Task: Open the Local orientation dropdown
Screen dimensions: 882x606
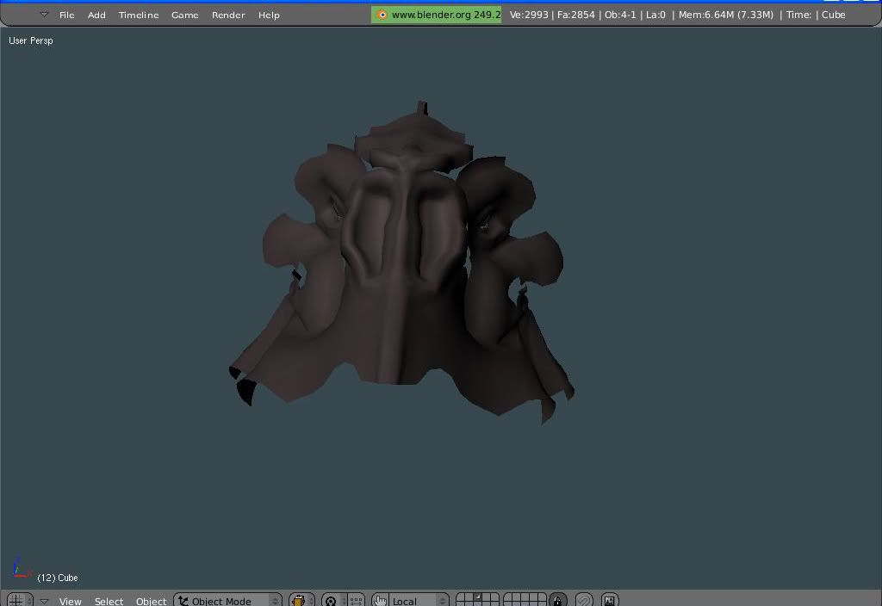Action: pyautogui.click(x=419, y=600)
